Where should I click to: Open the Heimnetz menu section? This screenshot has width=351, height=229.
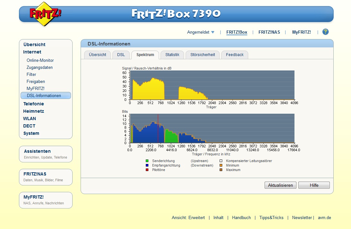pyautogui.click(x=34, y=111)
